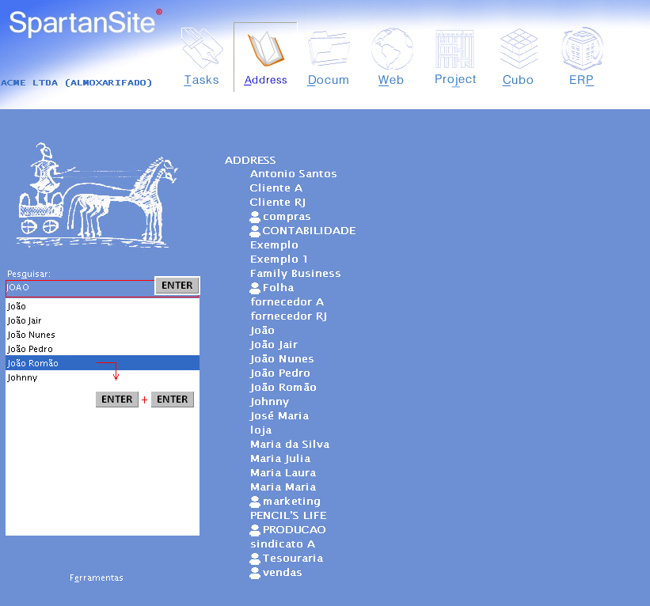Open compras group entry

coord(287,217)
